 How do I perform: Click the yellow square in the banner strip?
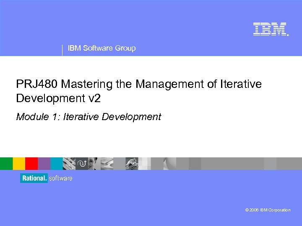click(x=19, y=164)
